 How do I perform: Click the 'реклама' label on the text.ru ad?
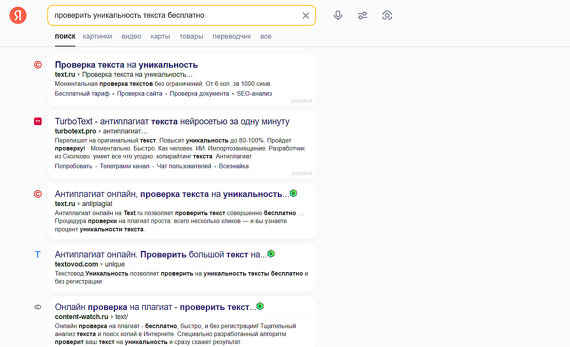(x=302, y=101)
